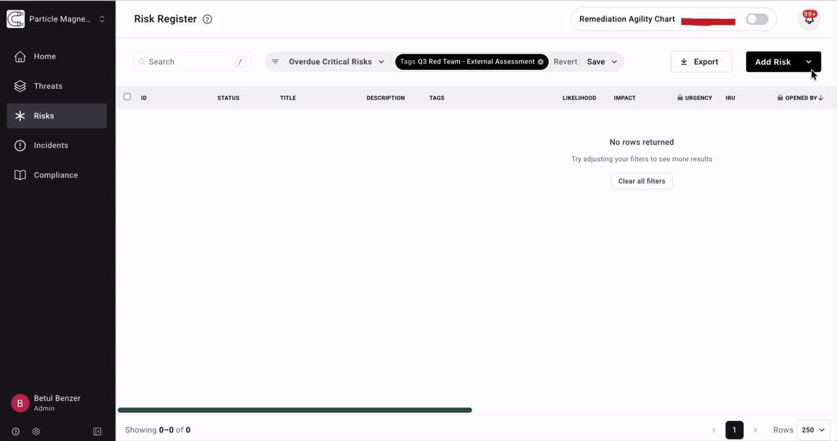The height and width of the screenshot is (441, 837).
Task: Click the Particle Magnet company logo icon
Action: [16, 19]
